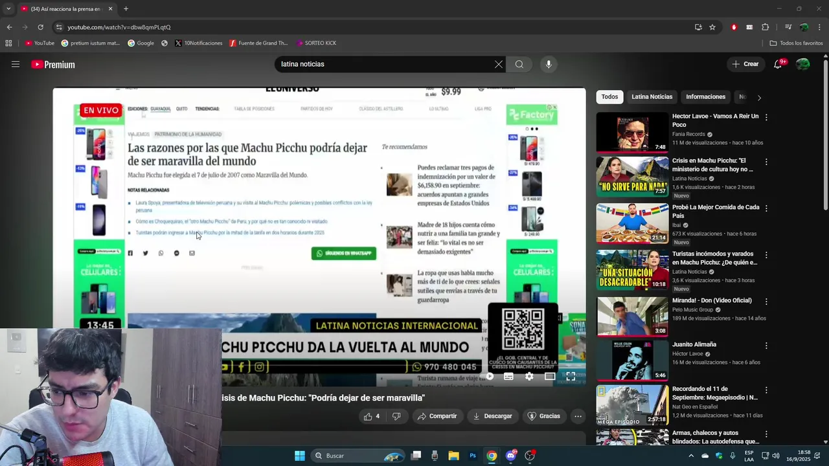Open the SORTEO KICK bookmark
The width and height of the screenshot is (829, 466).
(x=316, y=43)
